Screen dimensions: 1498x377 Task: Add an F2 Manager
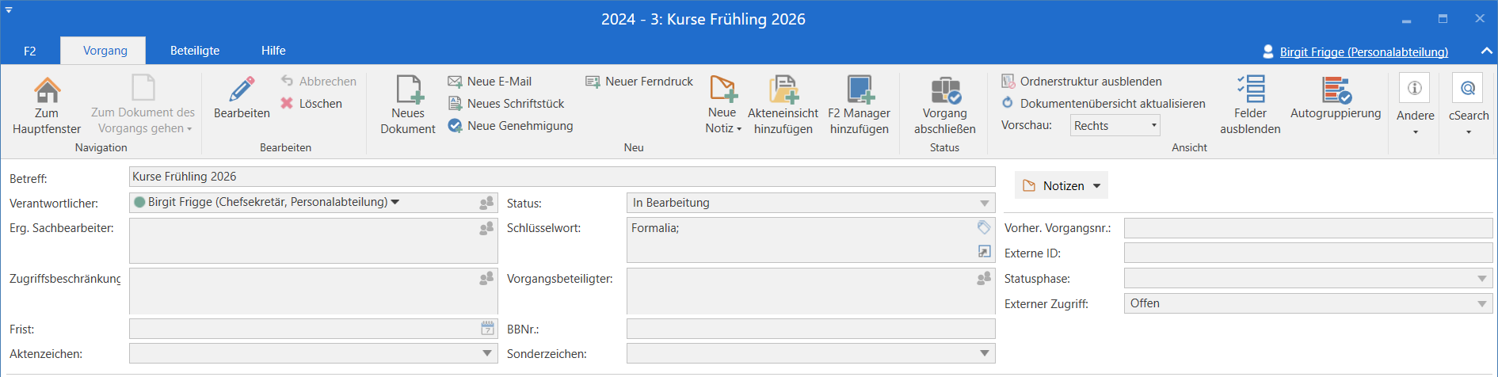click(x=859, y=90)
